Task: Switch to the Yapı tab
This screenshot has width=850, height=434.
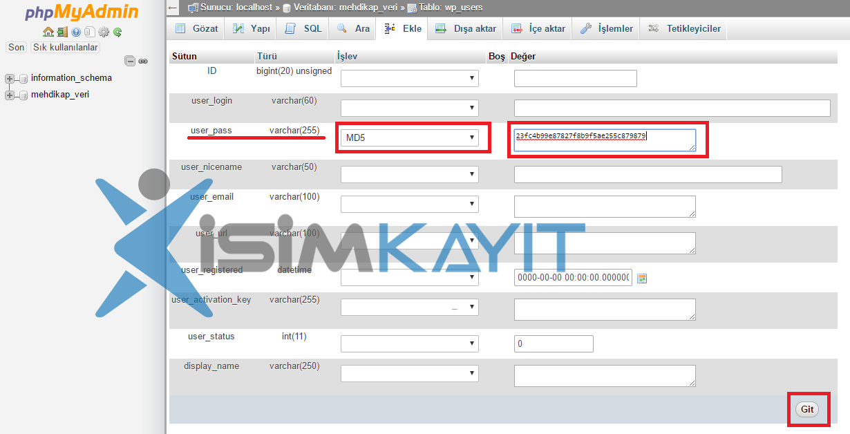Action: 251,28
